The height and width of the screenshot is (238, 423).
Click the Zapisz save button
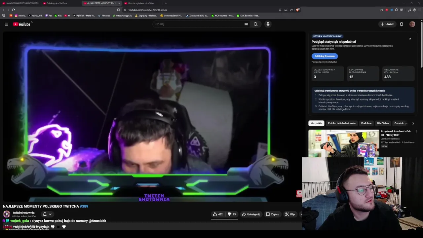click(272, 214)
